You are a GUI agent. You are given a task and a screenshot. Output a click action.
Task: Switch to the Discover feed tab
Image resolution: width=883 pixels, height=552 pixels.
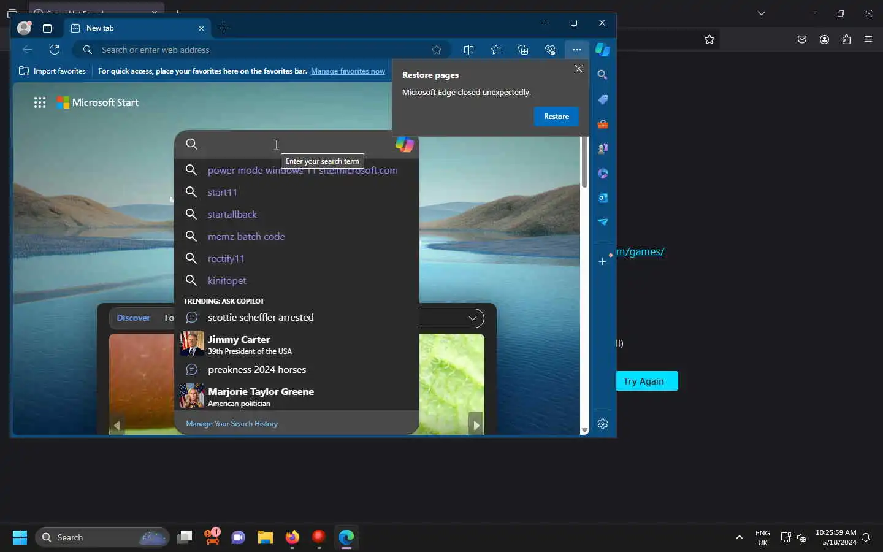pos(133,318)
